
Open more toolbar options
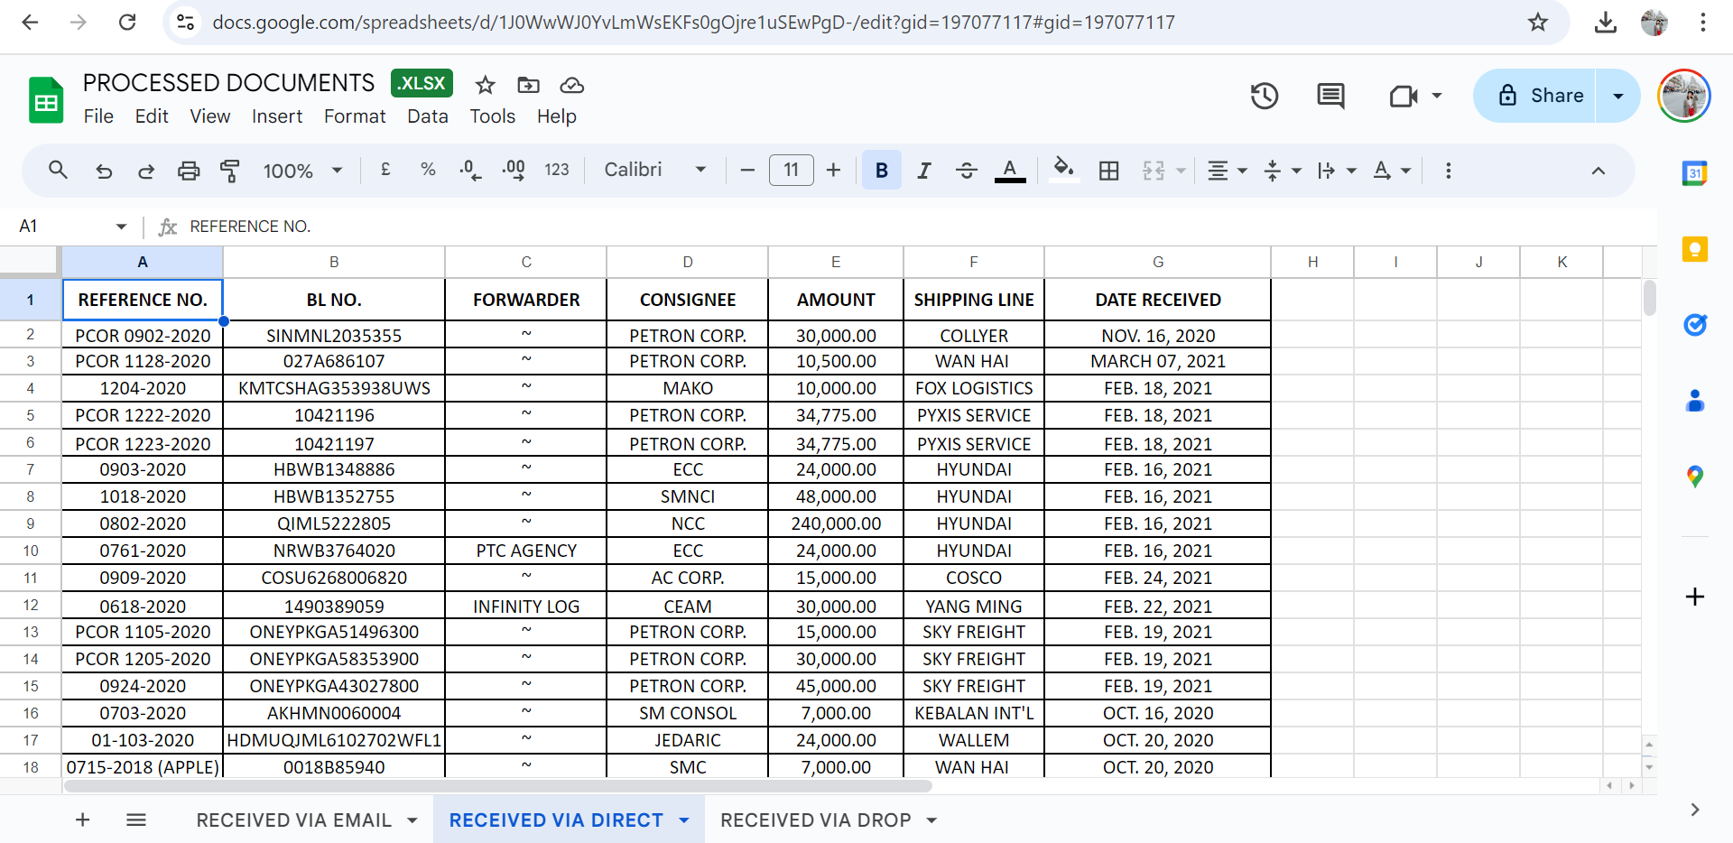[1448, 171]
